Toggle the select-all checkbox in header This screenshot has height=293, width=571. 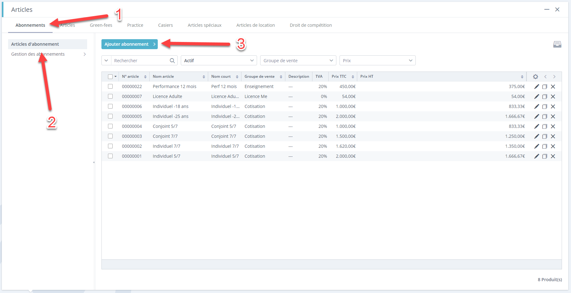click(x=110, y=77)
